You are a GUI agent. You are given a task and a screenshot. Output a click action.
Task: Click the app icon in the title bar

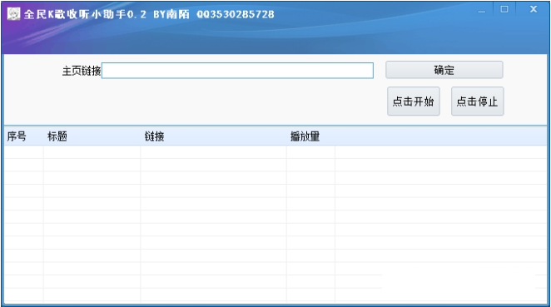coord(13,14)
